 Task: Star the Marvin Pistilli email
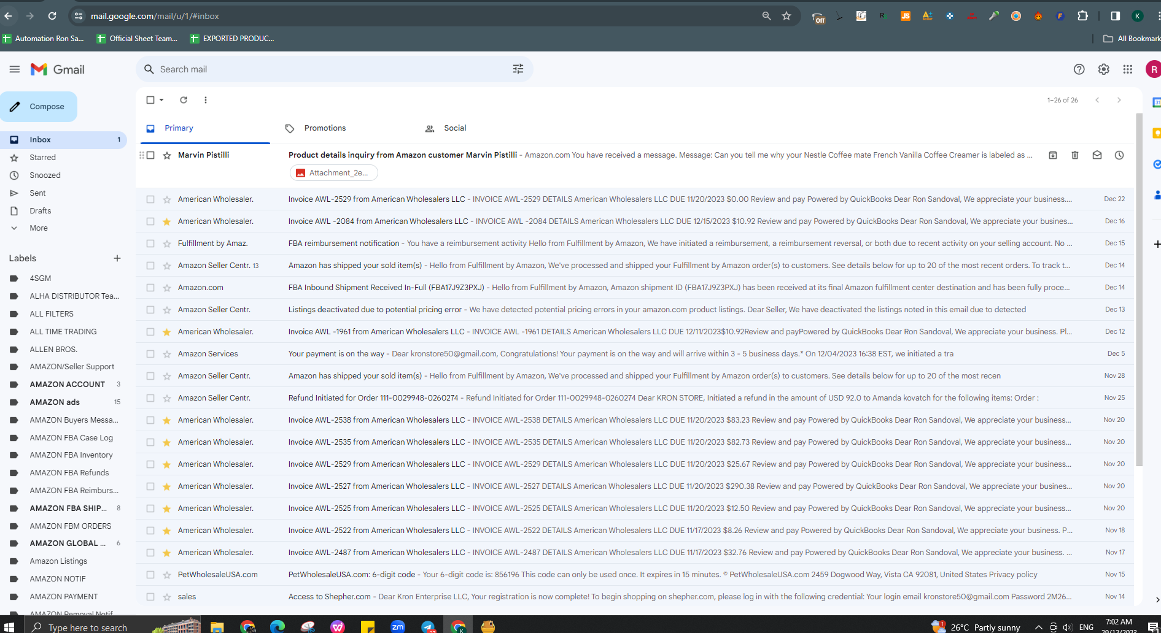click(x=166, y=155)
